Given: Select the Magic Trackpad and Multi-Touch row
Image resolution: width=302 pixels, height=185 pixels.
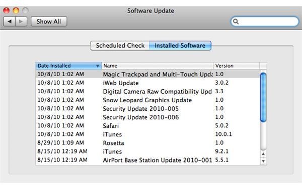Looking at the screenshot, I should pyautogui.click(x=147, y=74).
